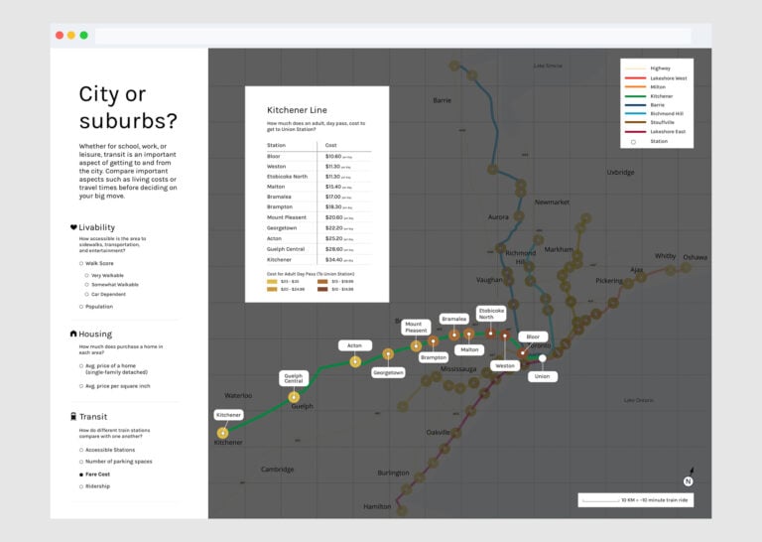Select the white Union station marker
Viewport: 762px width, 542px height.
tap(542, 358)
